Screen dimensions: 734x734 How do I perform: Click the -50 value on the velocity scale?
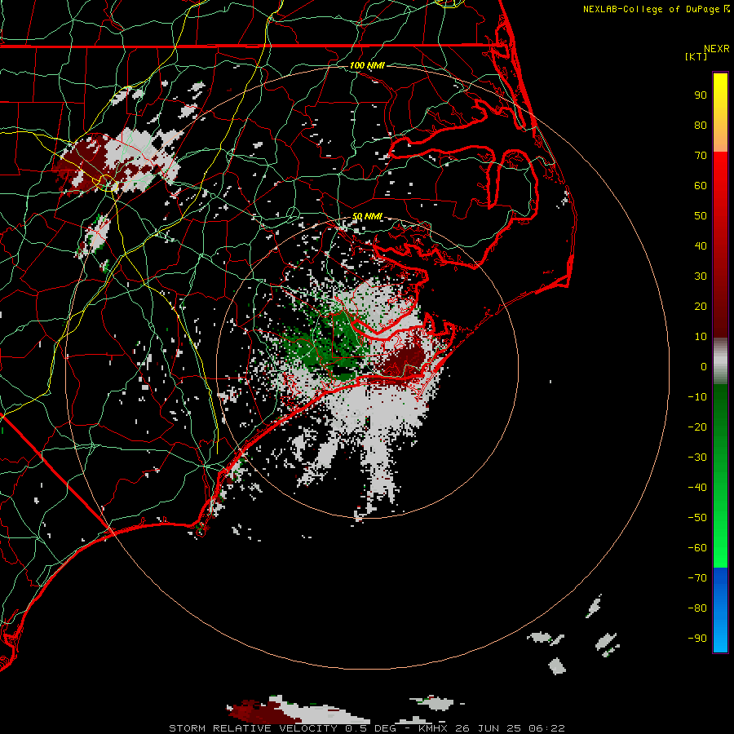[x=697, y=518]
